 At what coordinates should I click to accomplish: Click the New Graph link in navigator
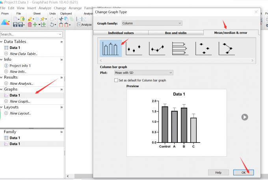point(20,101)
